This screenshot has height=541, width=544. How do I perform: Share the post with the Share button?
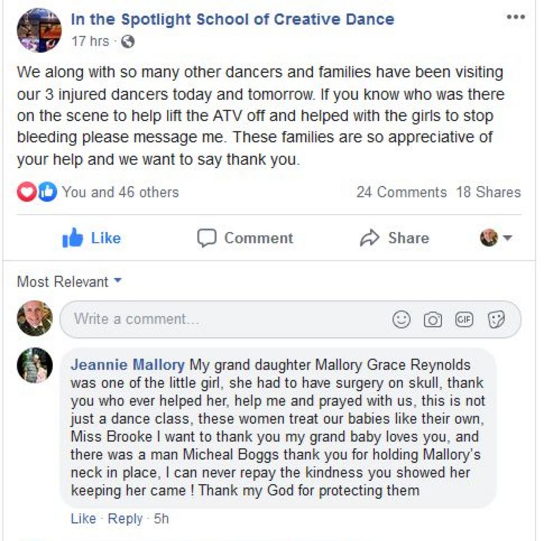point(395,238)
